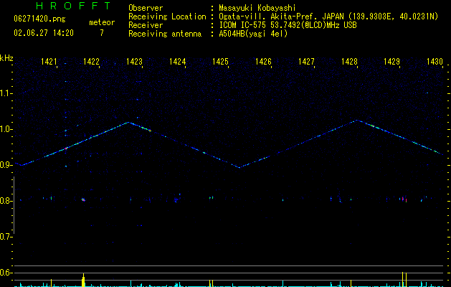Image resolution: width=451 pixels, height=287 pixels.
Task: Click the Receiving antenna label
Action: click(x=165, y=34)
